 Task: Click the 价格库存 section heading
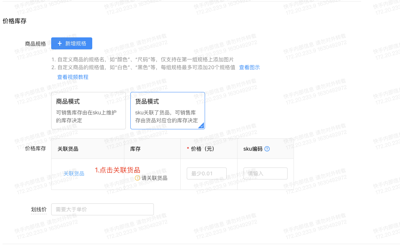point(15,21)
